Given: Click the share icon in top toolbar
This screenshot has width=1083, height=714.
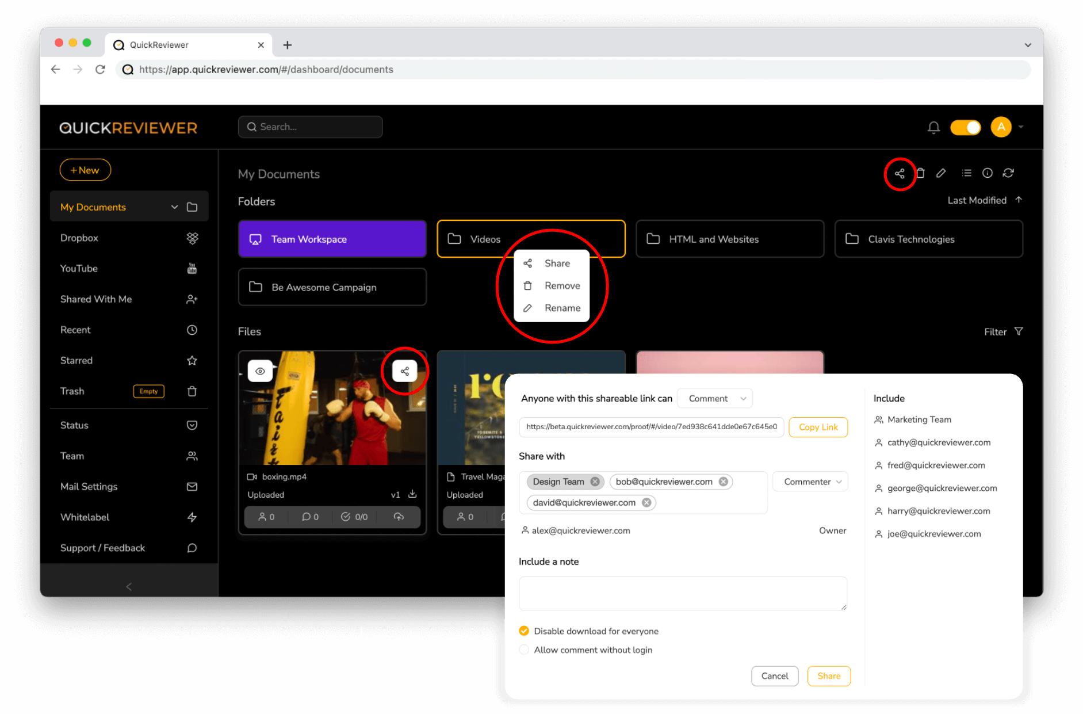Looking at the screenshot, I should (x=900, y=173).
